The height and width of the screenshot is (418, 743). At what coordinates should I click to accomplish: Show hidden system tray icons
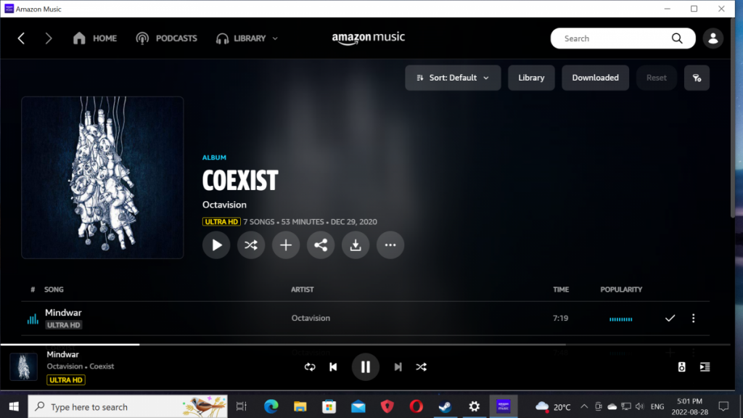coord(584,406)
